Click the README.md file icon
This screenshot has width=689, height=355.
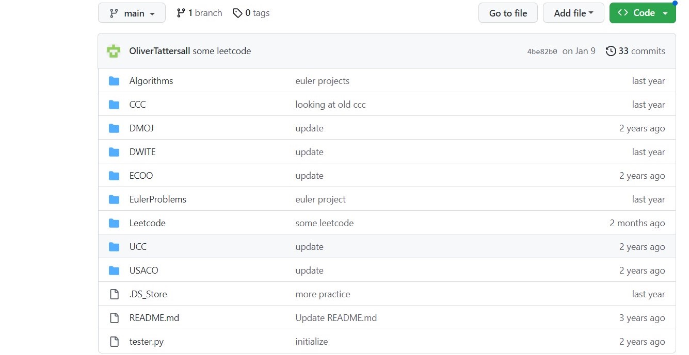pos(114,318)
